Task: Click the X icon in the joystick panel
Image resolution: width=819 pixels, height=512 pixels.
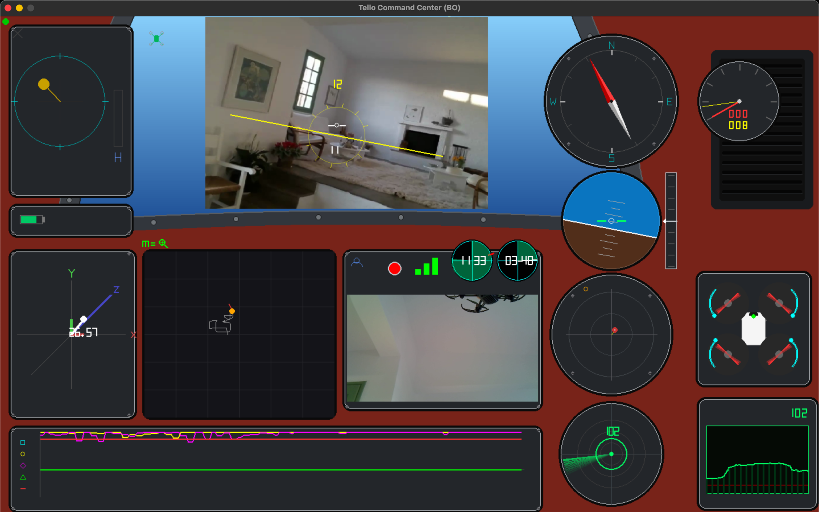Action: (18, 33)
